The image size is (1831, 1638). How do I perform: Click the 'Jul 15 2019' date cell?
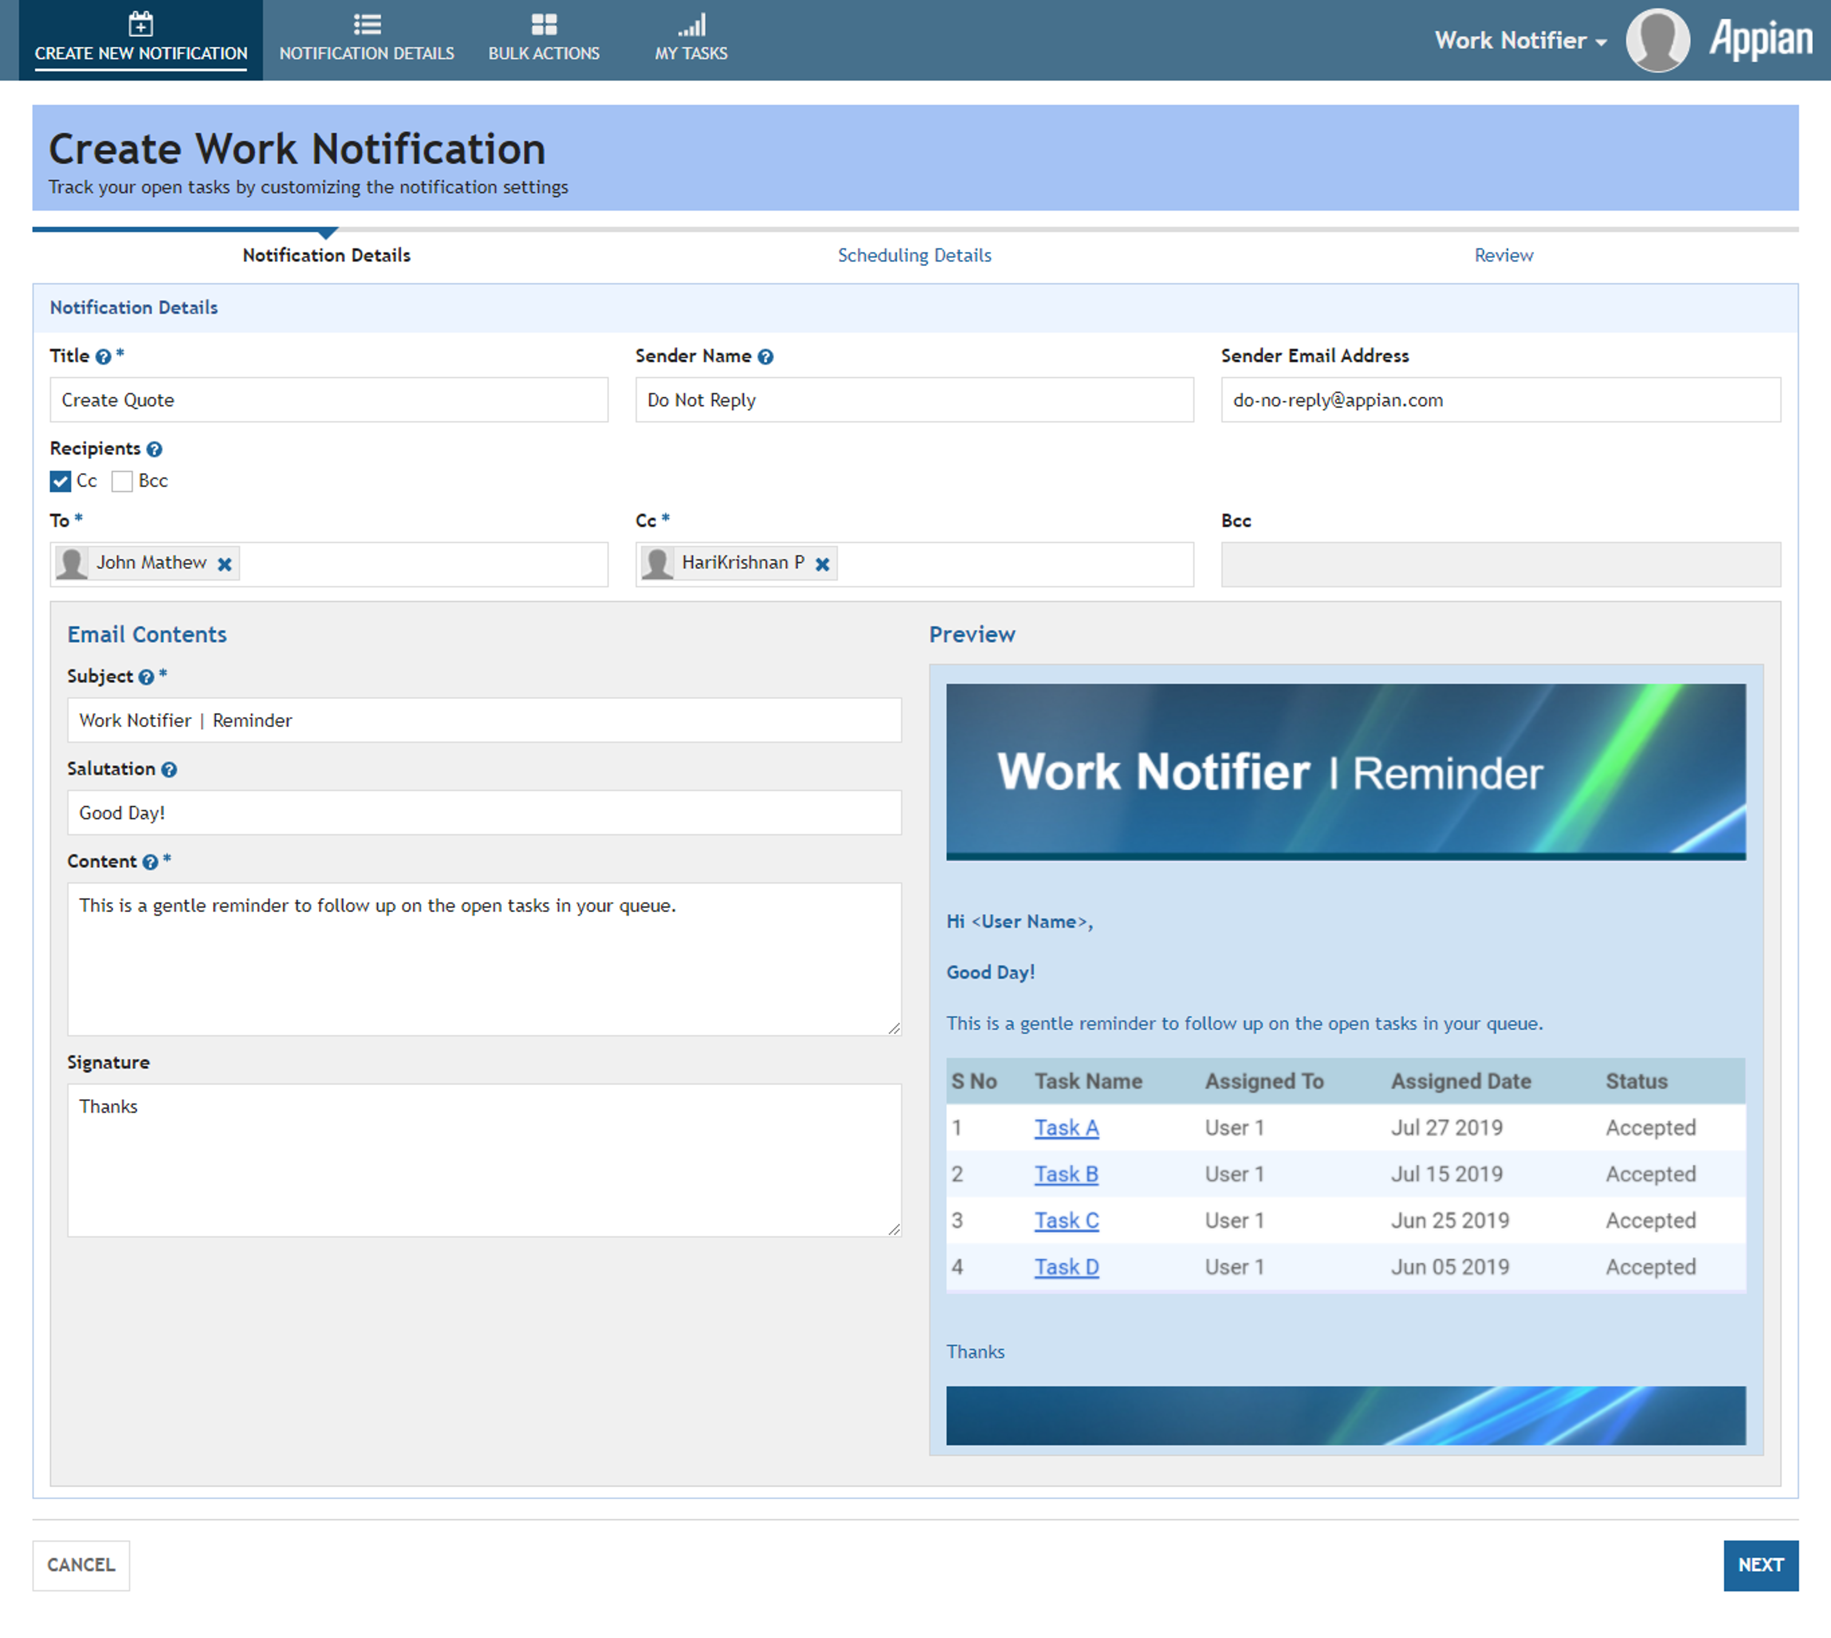[1447, 1174]
